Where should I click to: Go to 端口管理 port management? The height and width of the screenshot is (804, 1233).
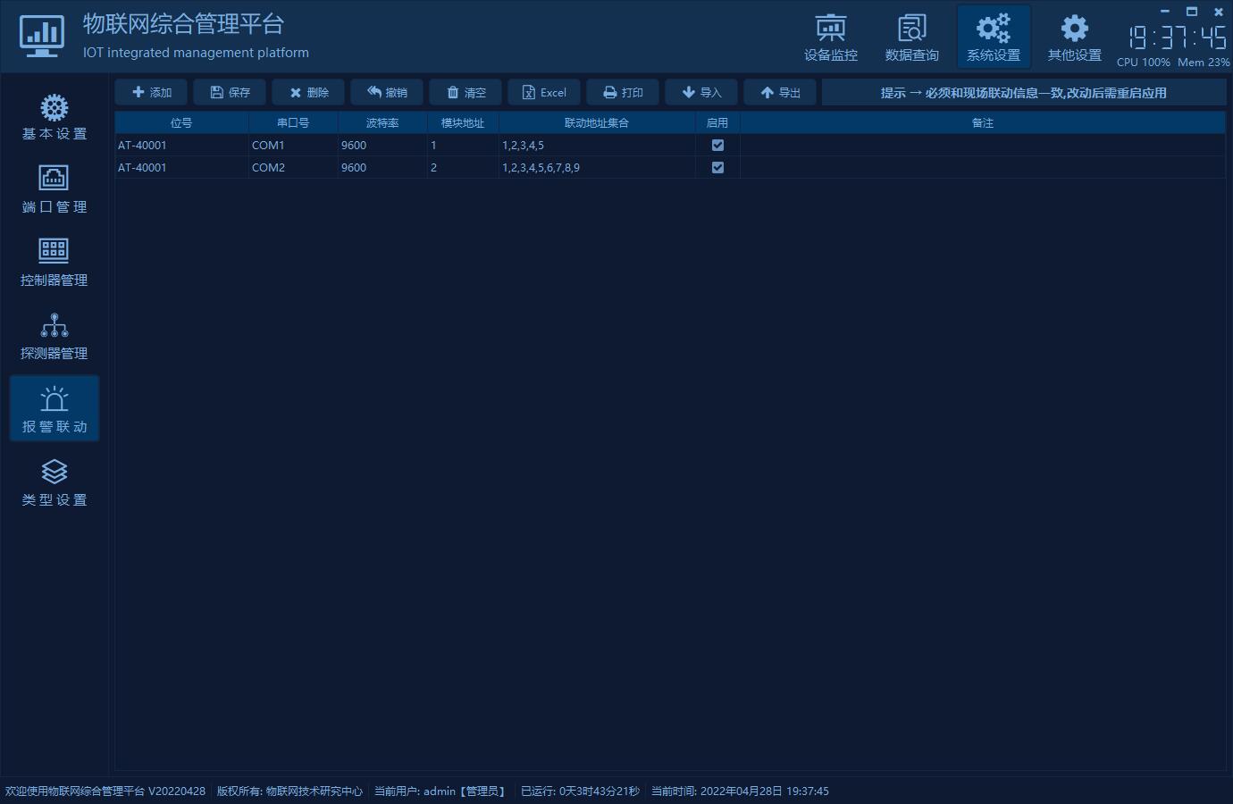tap(55, 190)
